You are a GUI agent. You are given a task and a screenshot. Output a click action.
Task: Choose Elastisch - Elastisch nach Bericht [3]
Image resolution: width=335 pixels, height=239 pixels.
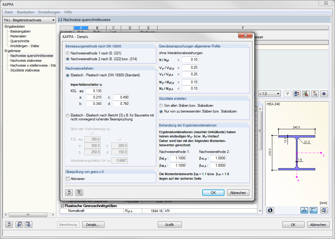68,116
